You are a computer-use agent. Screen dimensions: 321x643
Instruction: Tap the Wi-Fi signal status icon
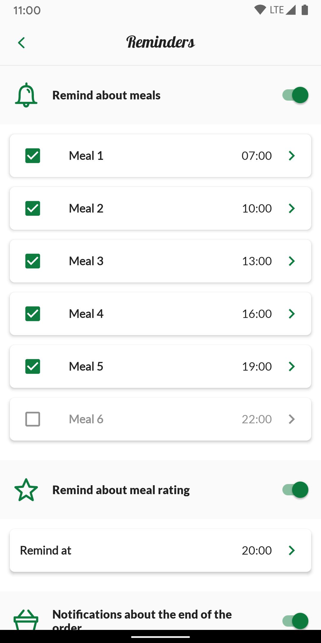pyautogui.click(x=260, y=10)
